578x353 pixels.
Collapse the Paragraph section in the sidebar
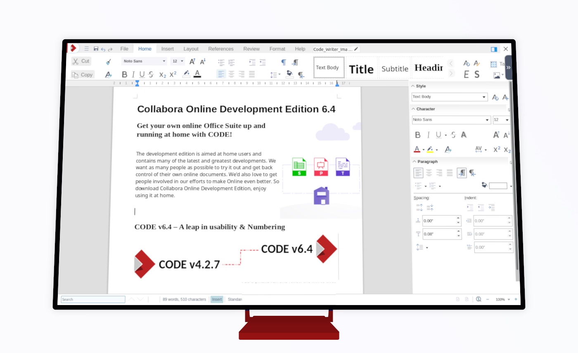(414, 161)
